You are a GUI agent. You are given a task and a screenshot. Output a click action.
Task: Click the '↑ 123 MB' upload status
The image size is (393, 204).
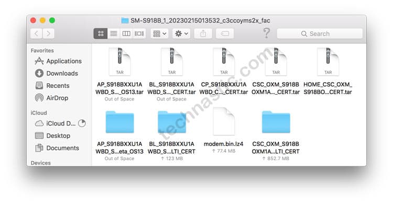pos(172,158)
